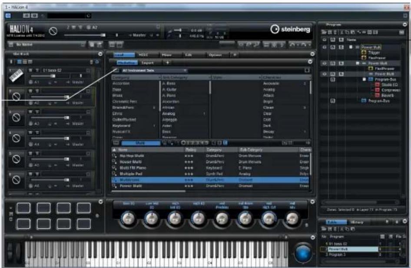Solo the 01 bass 02 slot
The height and width of the screenshot is (268, 411).
(x=37, y=70)
